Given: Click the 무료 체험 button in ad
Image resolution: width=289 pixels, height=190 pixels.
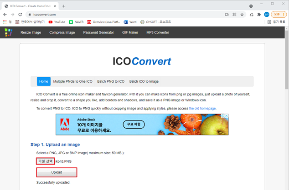Looking at the screenshot, I should (134, 125).
